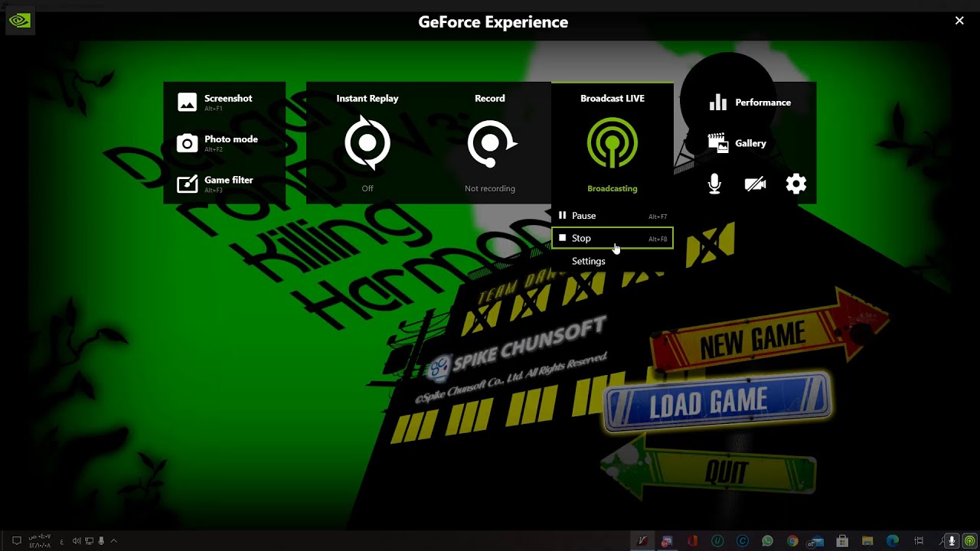Click the system tray microphone icon
Viewport: 980px width, 551px height.
coord(101,541)
